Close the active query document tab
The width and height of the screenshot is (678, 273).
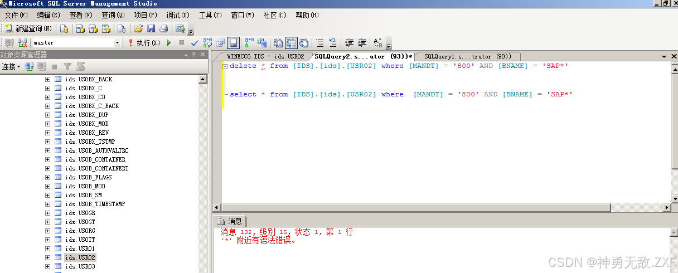click(x=674, y=56)
